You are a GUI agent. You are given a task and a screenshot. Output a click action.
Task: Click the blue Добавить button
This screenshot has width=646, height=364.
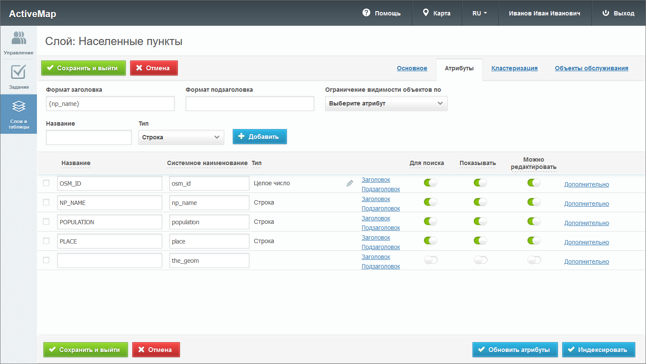(x=259, y=137)
